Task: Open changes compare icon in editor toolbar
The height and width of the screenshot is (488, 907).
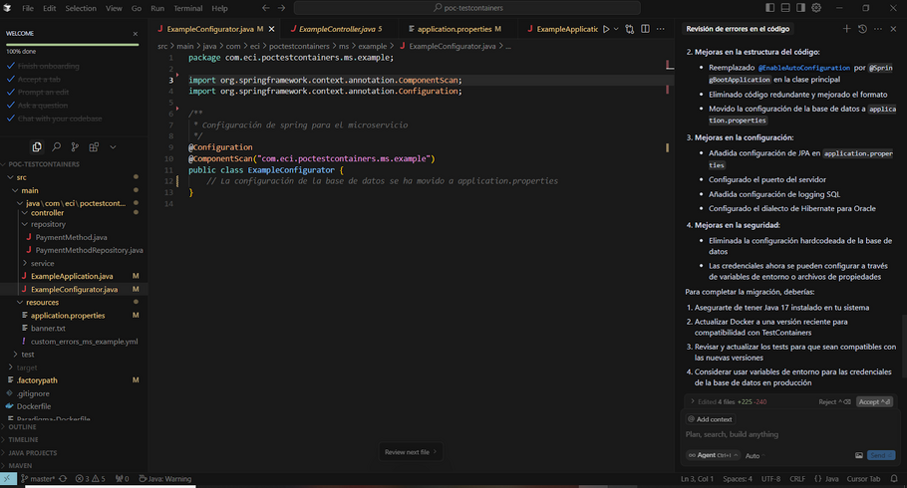Action: click(x=629, y=29)
